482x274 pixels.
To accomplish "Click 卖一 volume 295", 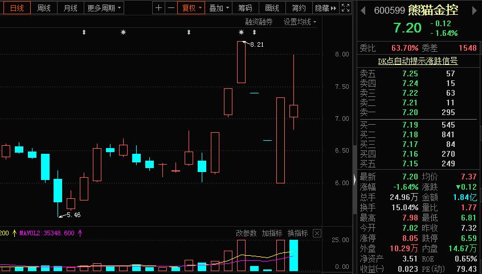I will point(448,113).
